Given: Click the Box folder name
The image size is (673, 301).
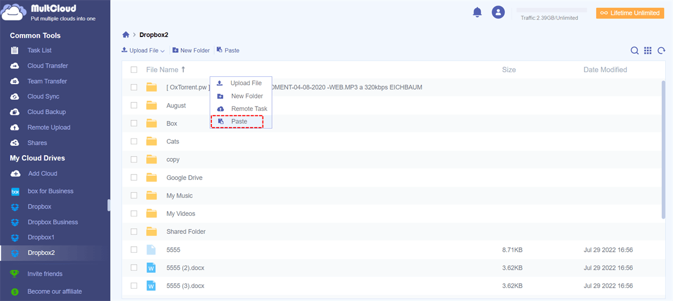Looking at the screenshot, I should tap(172, 123).
